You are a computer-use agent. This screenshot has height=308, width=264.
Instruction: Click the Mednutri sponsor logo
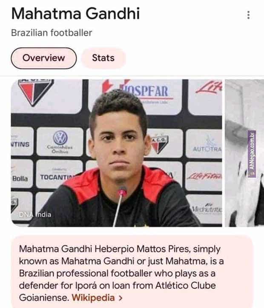pyautogui.click(x=207, y=209)
